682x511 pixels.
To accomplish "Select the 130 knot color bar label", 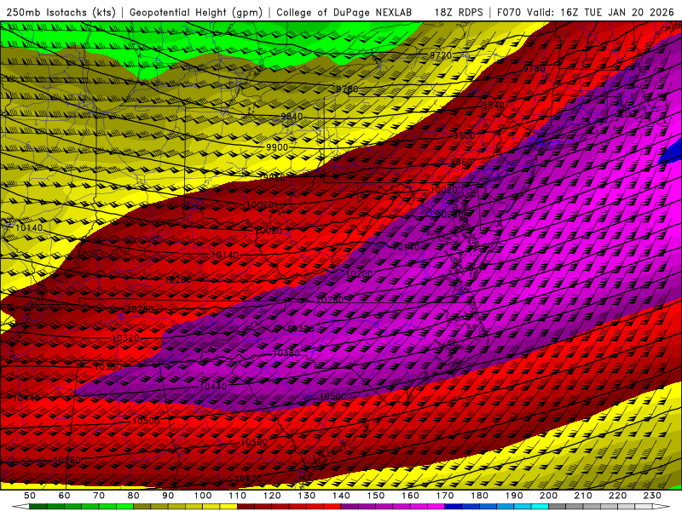I will click(x=307, y=496).
